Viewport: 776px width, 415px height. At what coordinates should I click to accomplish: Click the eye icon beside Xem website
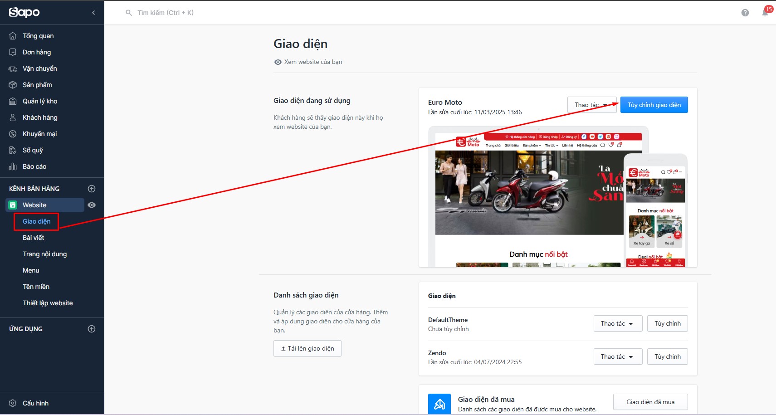coord(278,62)
